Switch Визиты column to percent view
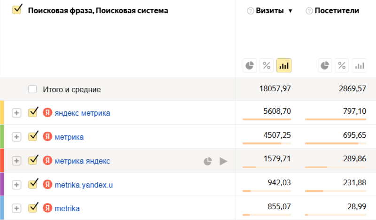The height and width of the screenshot is (220, 376). (x=266, y=65)
